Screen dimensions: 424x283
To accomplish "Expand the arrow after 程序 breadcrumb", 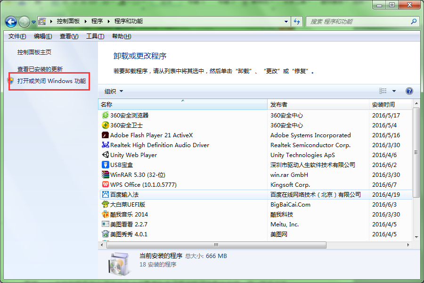I will point(108,21).
